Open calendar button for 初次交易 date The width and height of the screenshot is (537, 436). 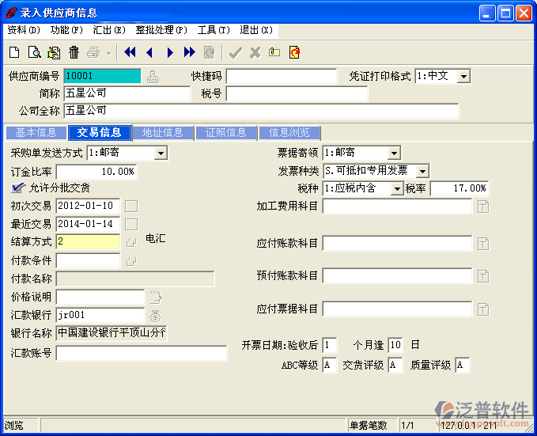click(x=131, y=207)
